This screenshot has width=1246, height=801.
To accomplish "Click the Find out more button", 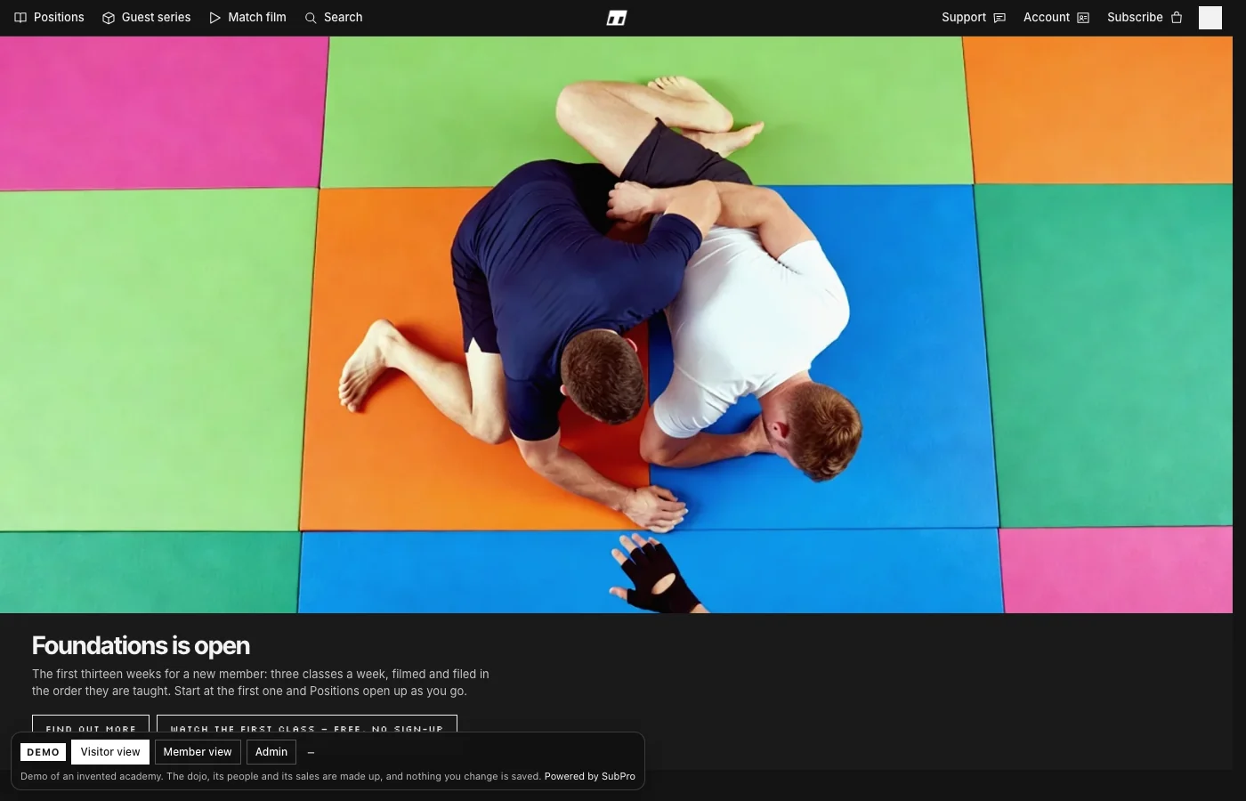I will pos(91,725).
